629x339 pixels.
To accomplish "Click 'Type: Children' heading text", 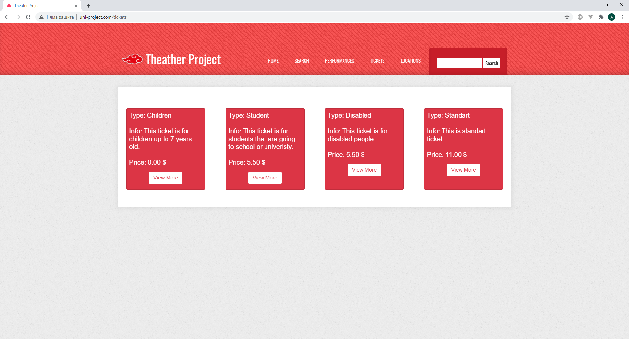I will tap(150, 115).
